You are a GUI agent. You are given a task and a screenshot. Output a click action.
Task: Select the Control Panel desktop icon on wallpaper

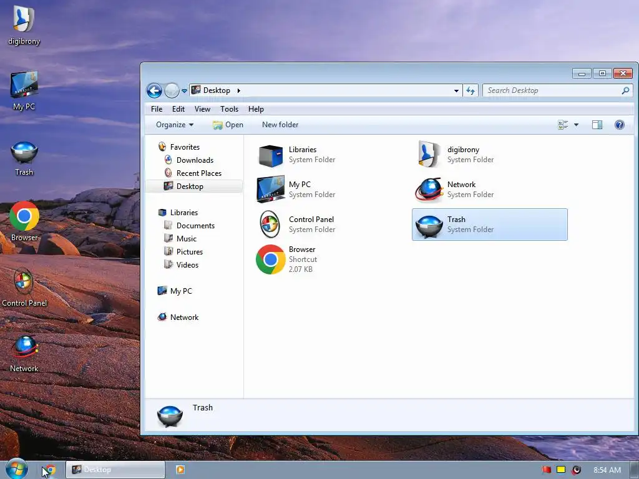24,288
